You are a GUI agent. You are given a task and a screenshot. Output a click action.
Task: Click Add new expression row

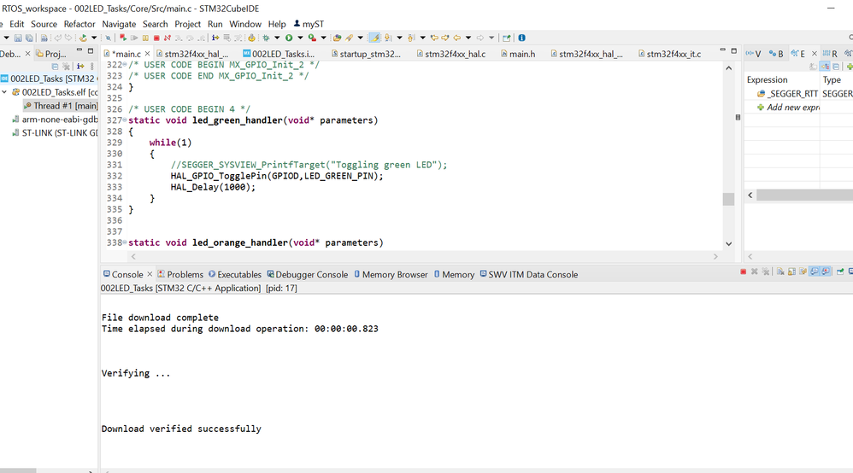pos(788,108)
